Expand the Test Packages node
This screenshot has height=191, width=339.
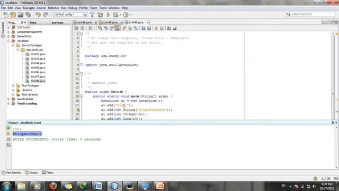(x=13, y=85)
